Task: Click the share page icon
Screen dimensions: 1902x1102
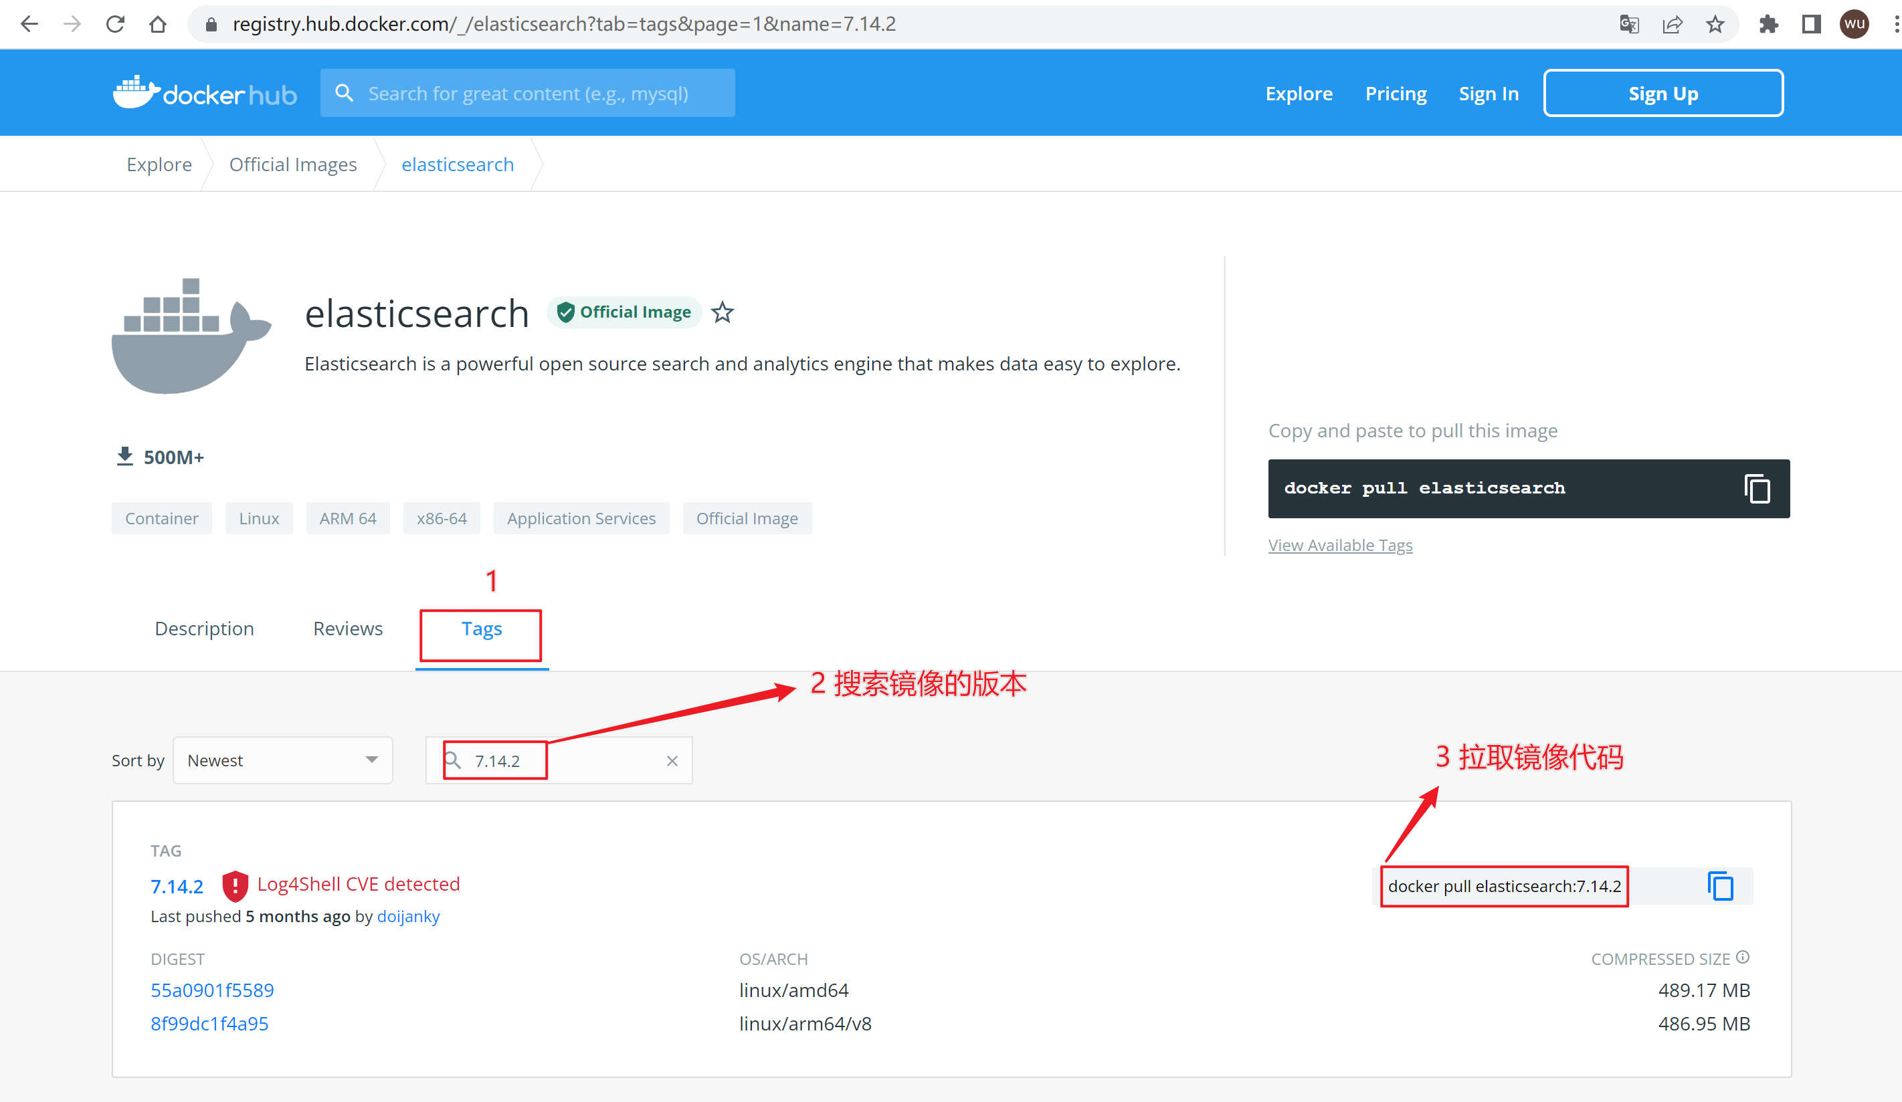Action: click(1672, 24)
